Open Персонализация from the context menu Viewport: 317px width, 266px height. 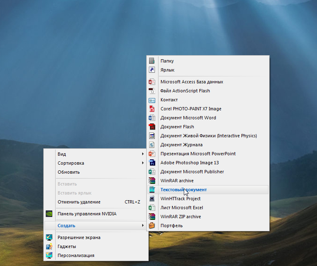(96, 255)
